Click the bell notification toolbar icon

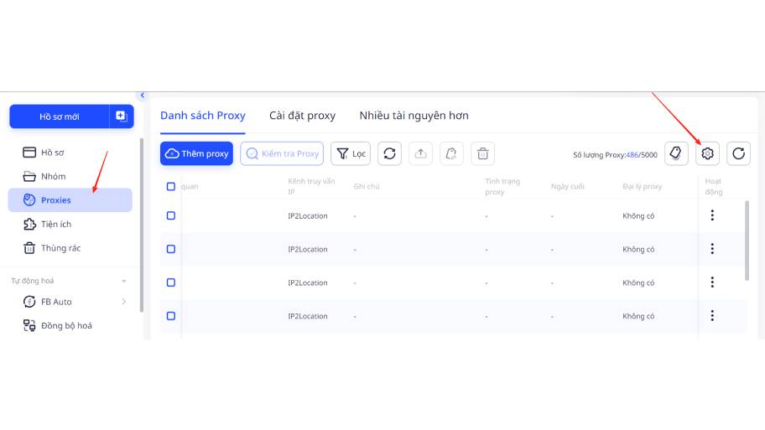[451, 153]
